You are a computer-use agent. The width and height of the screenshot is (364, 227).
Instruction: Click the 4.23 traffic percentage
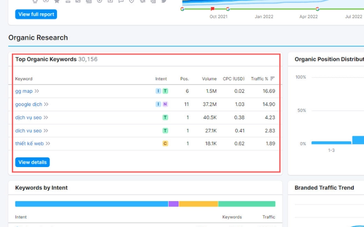(x=270, y=118)
